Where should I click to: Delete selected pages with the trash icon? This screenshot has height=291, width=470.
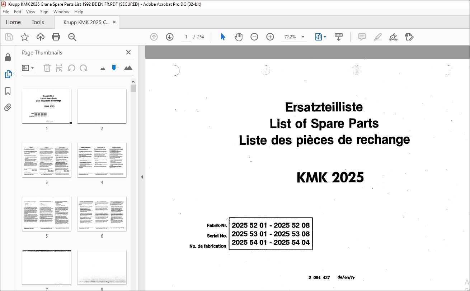47,68
